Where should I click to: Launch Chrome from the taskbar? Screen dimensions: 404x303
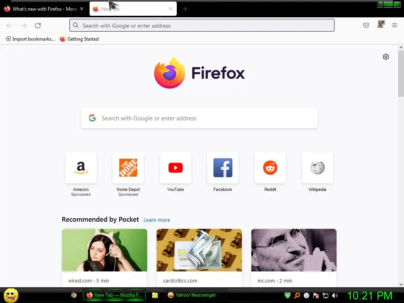(74, 295)
